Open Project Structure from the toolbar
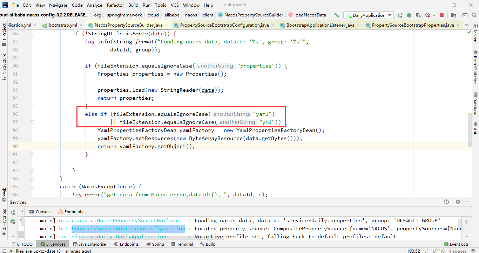This screenshot has height=253, width=479. click(x=454, y=15)
